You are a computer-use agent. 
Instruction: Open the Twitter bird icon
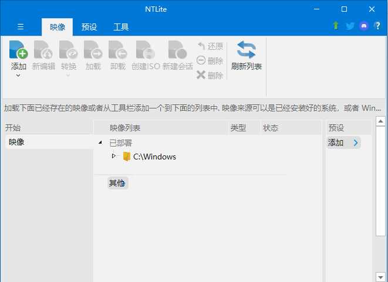(350, 26)
